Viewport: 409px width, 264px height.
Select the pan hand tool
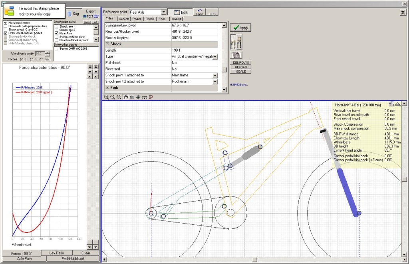coord(125,97)
